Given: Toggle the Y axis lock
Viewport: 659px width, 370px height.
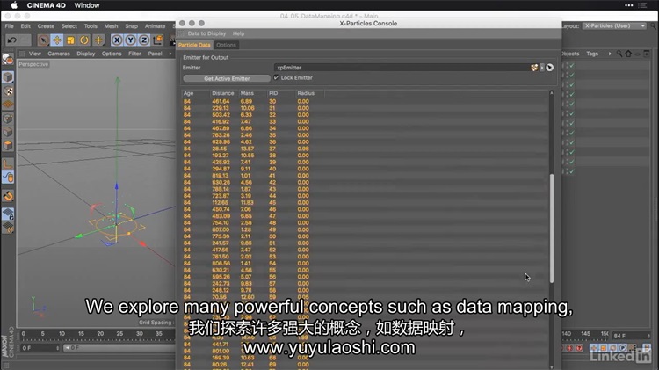Looking at the screenshot, I should pyautogui.click(x=130, y=40).
